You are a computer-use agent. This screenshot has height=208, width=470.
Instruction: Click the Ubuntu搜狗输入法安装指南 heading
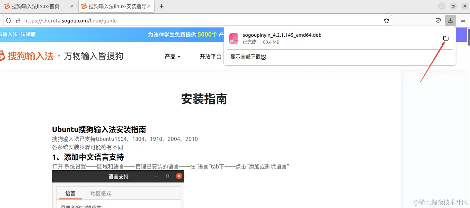pyautogui.click(x=99, y=129)
